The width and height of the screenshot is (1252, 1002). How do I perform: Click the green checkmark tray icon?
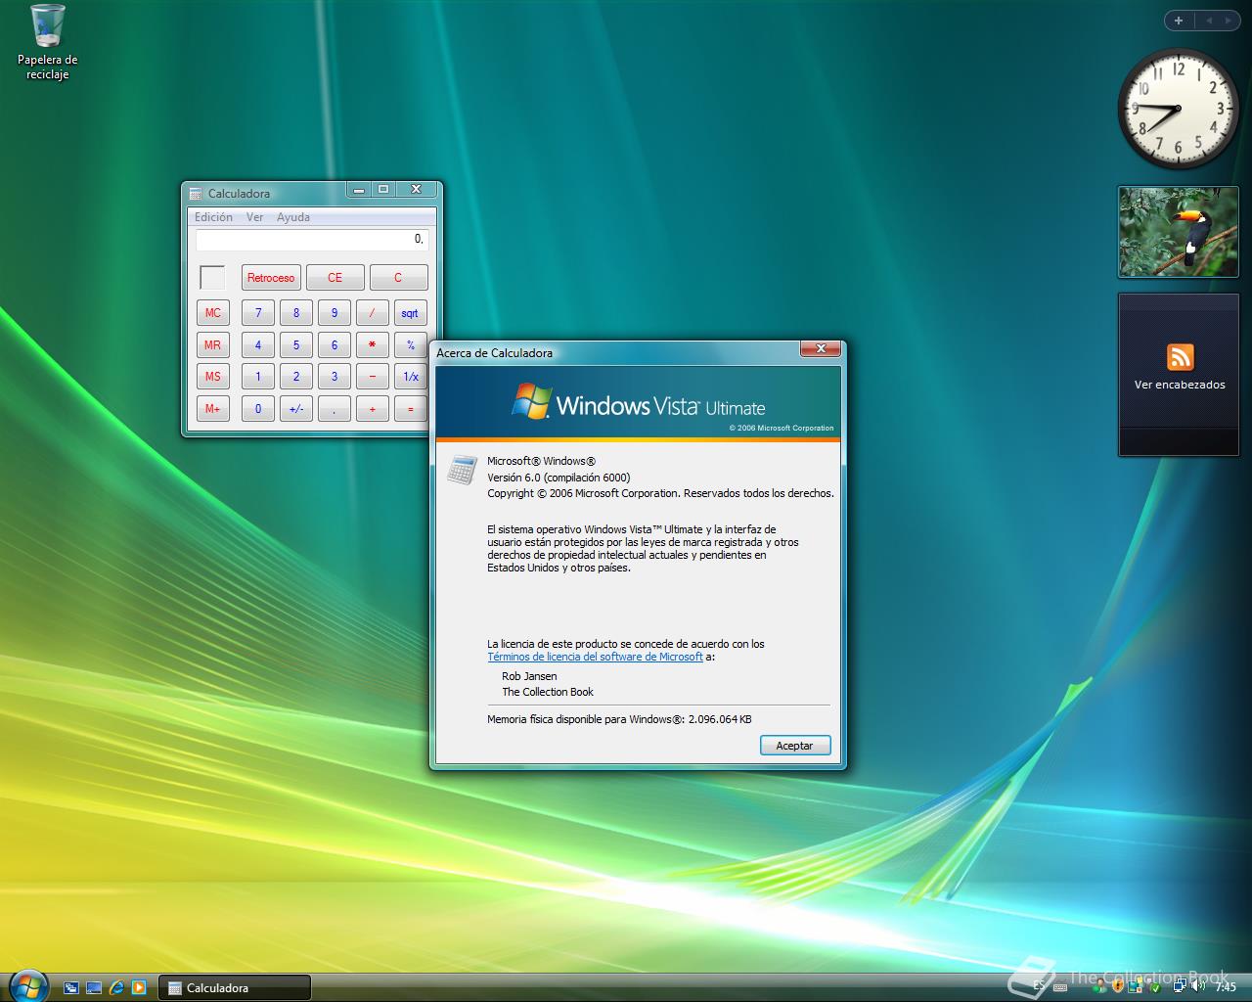(x=1155, y=987)
